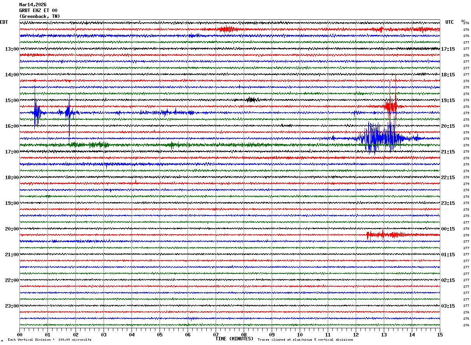471x345 pixels.
Task: Select the 14:00 EDT time label
Action: coord(12,75)
